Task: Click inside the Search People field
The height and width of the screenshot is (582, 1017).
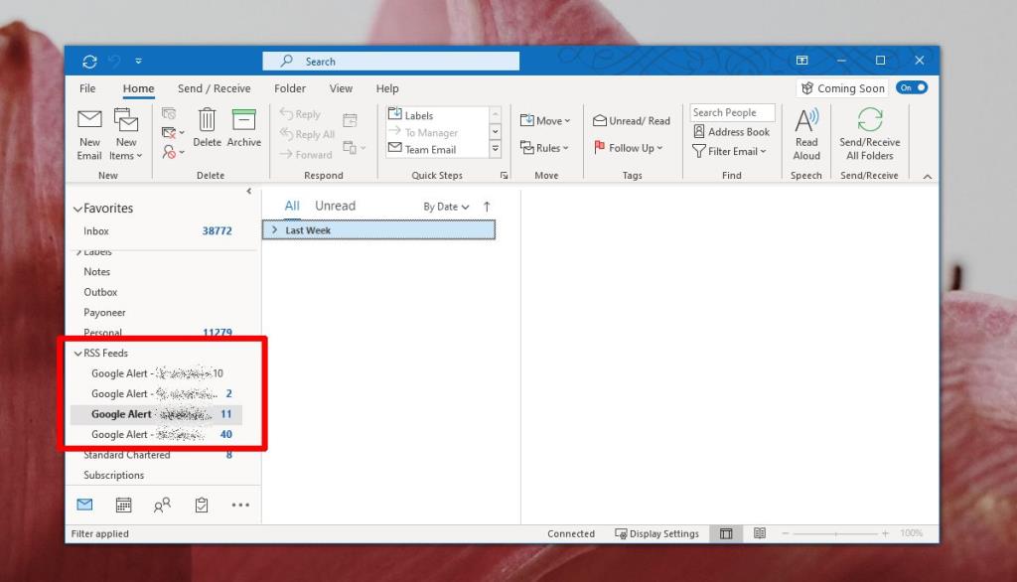Action: tap(732, 111)
